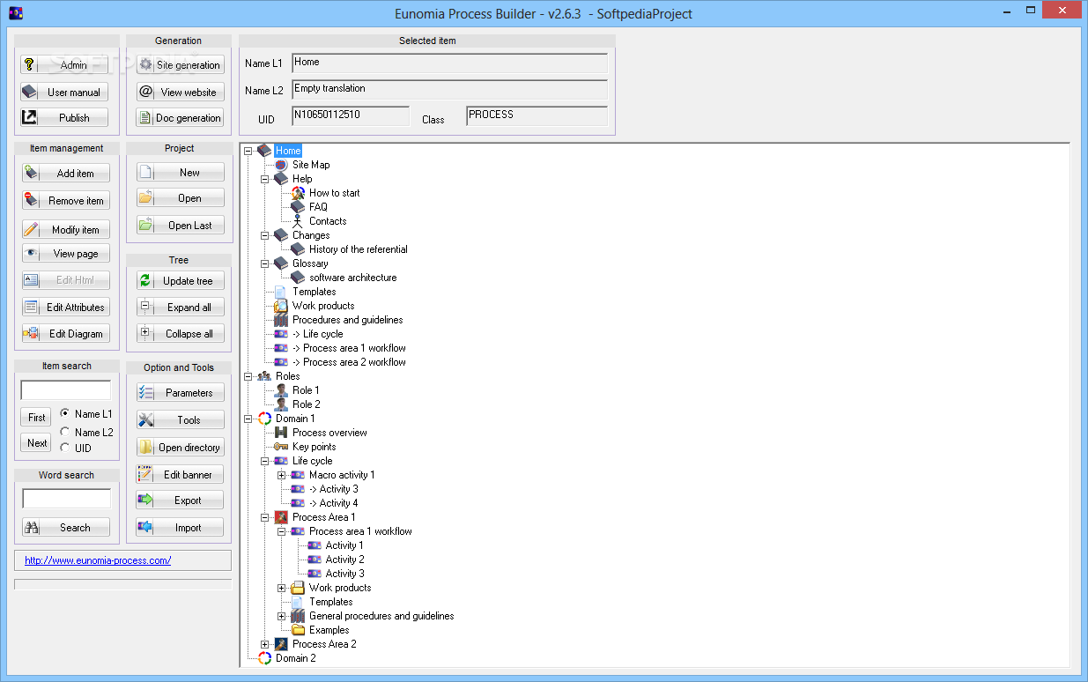Collapse the Roles tree node
This screenshot has height=682, width=1088.
(x=248, y=376)
